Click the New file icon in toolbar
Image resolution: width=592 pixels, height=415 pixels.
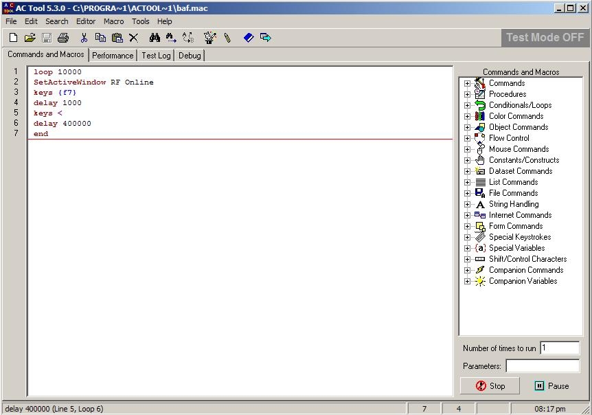pos(13,38)
